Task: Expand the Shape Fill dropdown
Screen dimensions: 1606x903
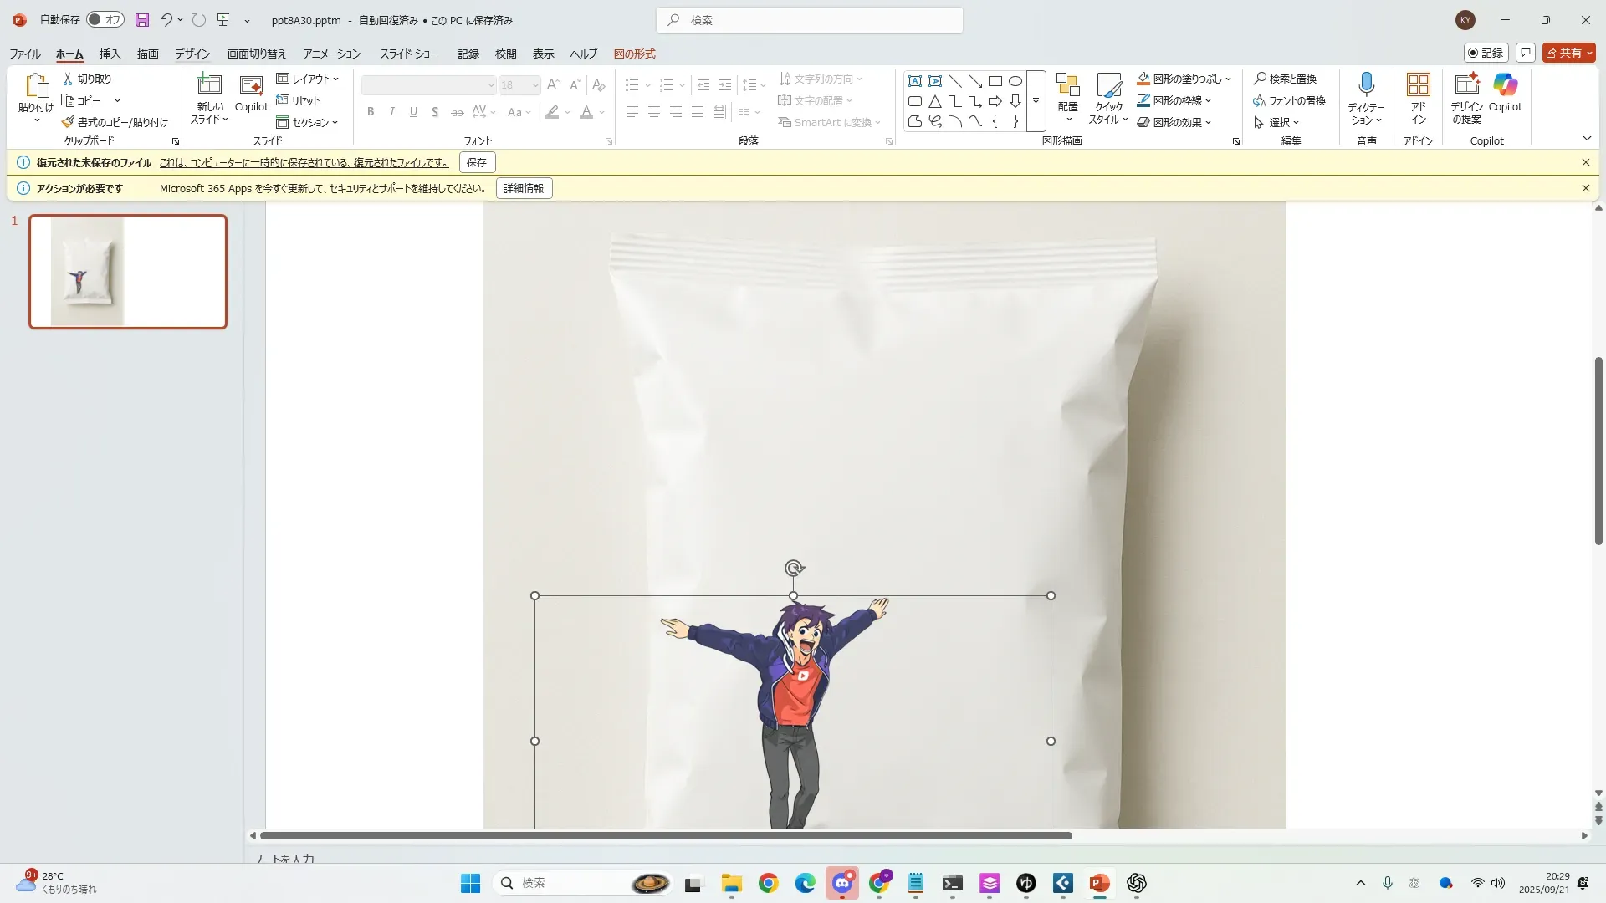Action: (x=1229, y=79)
